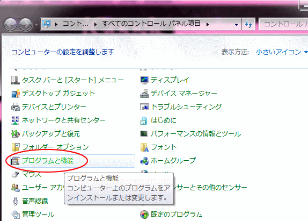Click the フォルダー オプション icon

point(16,147)
